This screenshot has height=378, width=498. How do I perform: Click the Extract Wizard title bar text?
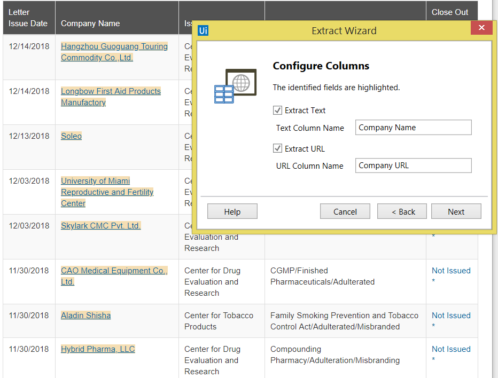click(344, 31)
